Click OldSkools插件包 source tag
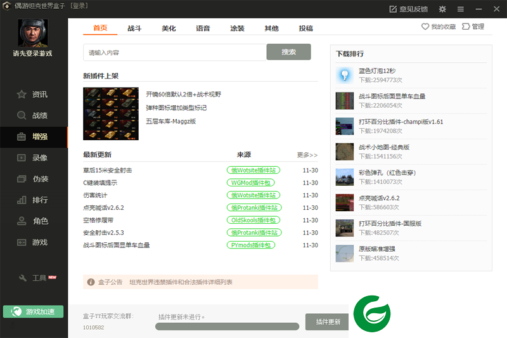 [253, 220]
